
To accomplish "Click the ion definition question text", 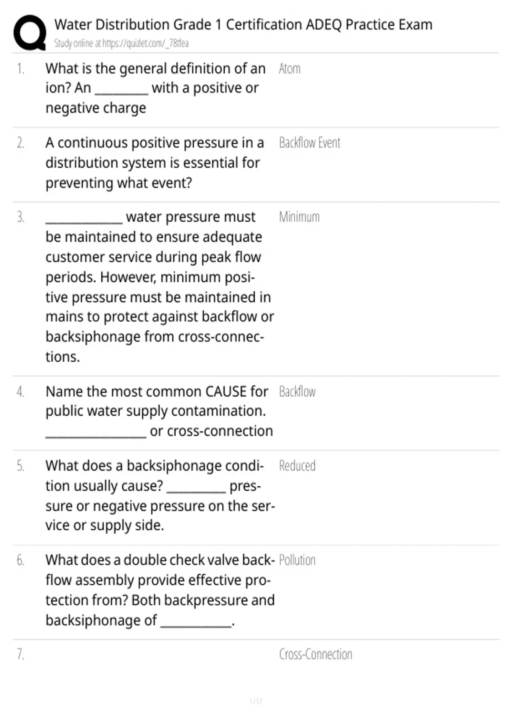I will click(x=155, y=88).
